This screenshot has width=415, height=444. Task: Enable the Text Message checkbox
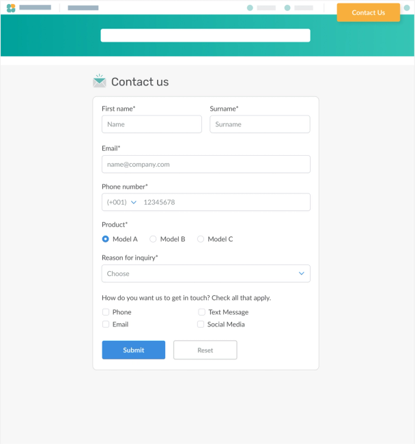[x=201, y=312]
